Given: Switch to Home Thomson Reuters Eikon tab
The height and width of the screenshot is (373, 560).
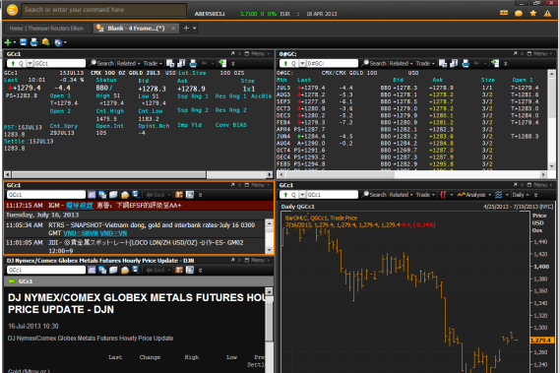Looking at the screenshot, I should (46, 29).
